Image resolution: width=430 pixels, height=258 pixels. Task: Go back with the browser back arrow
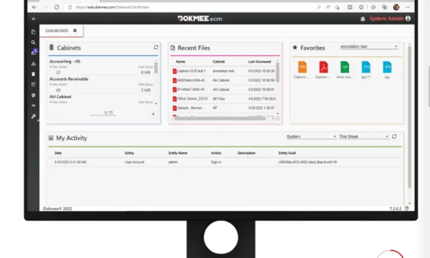(x=34, y=7)
